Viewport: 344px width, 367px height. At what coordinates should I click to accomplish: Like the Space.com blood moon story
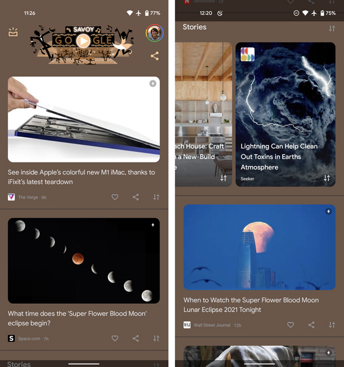click(x=115, y=338)
